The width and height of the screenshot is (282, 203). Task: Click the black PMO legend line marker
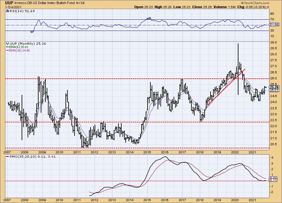click(x=8, y=156)
